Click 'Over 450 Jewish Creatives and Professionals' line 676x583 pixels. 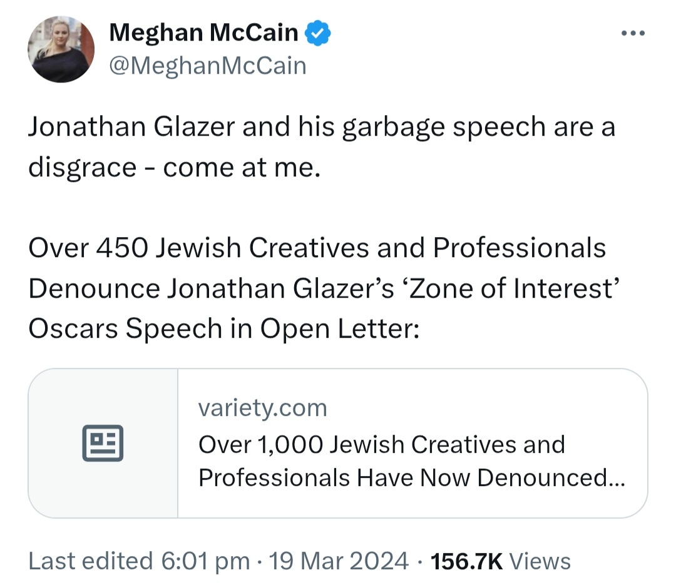click(317, 248)
